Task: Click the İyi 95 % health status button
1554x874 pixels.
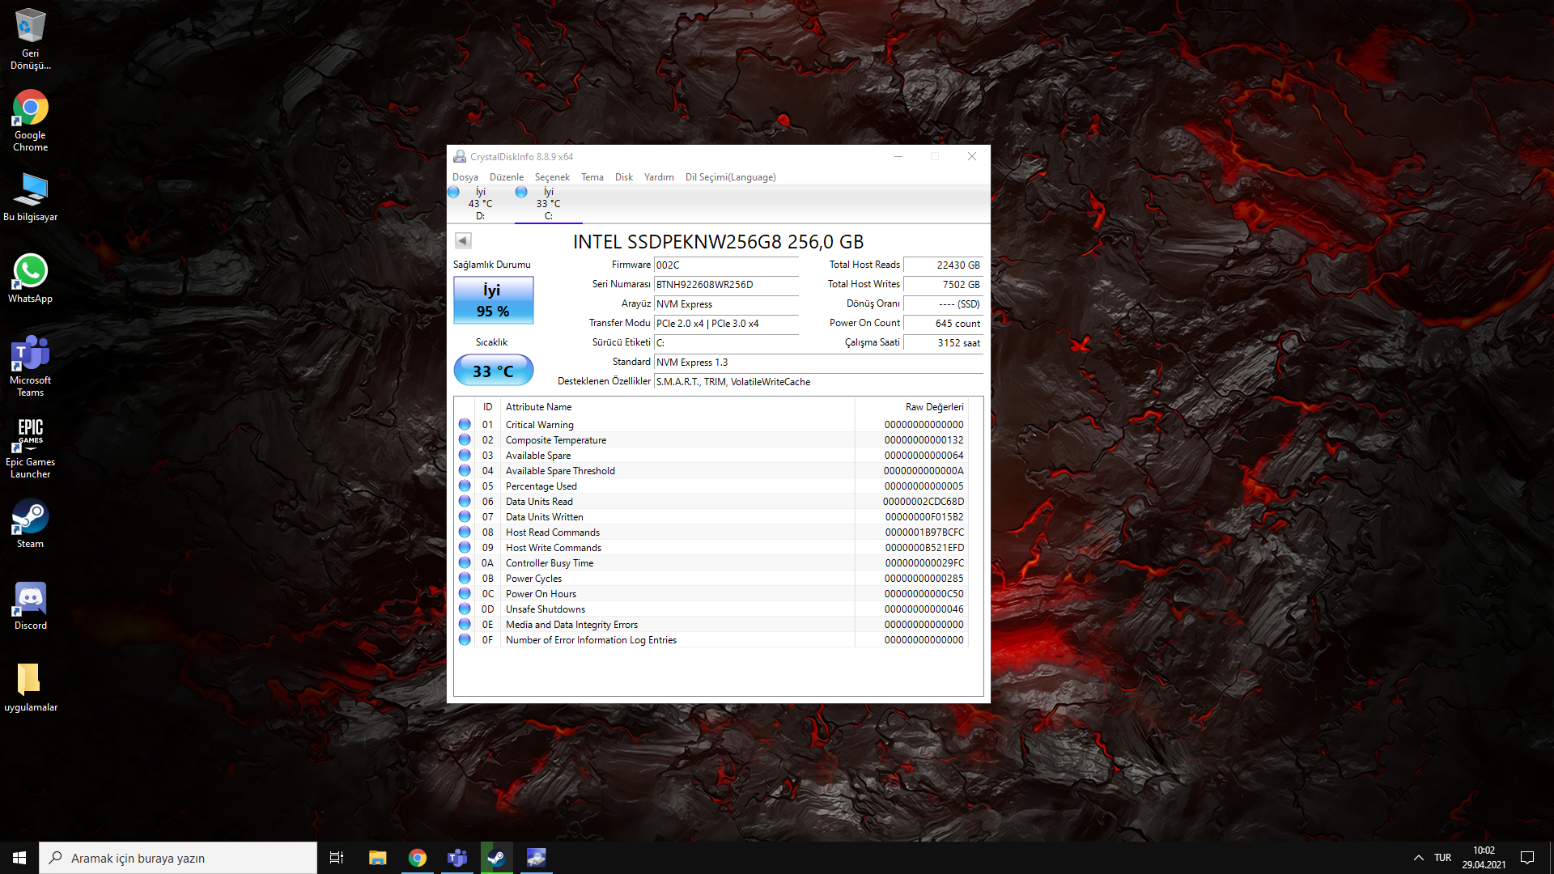Action: coord(493,300)
